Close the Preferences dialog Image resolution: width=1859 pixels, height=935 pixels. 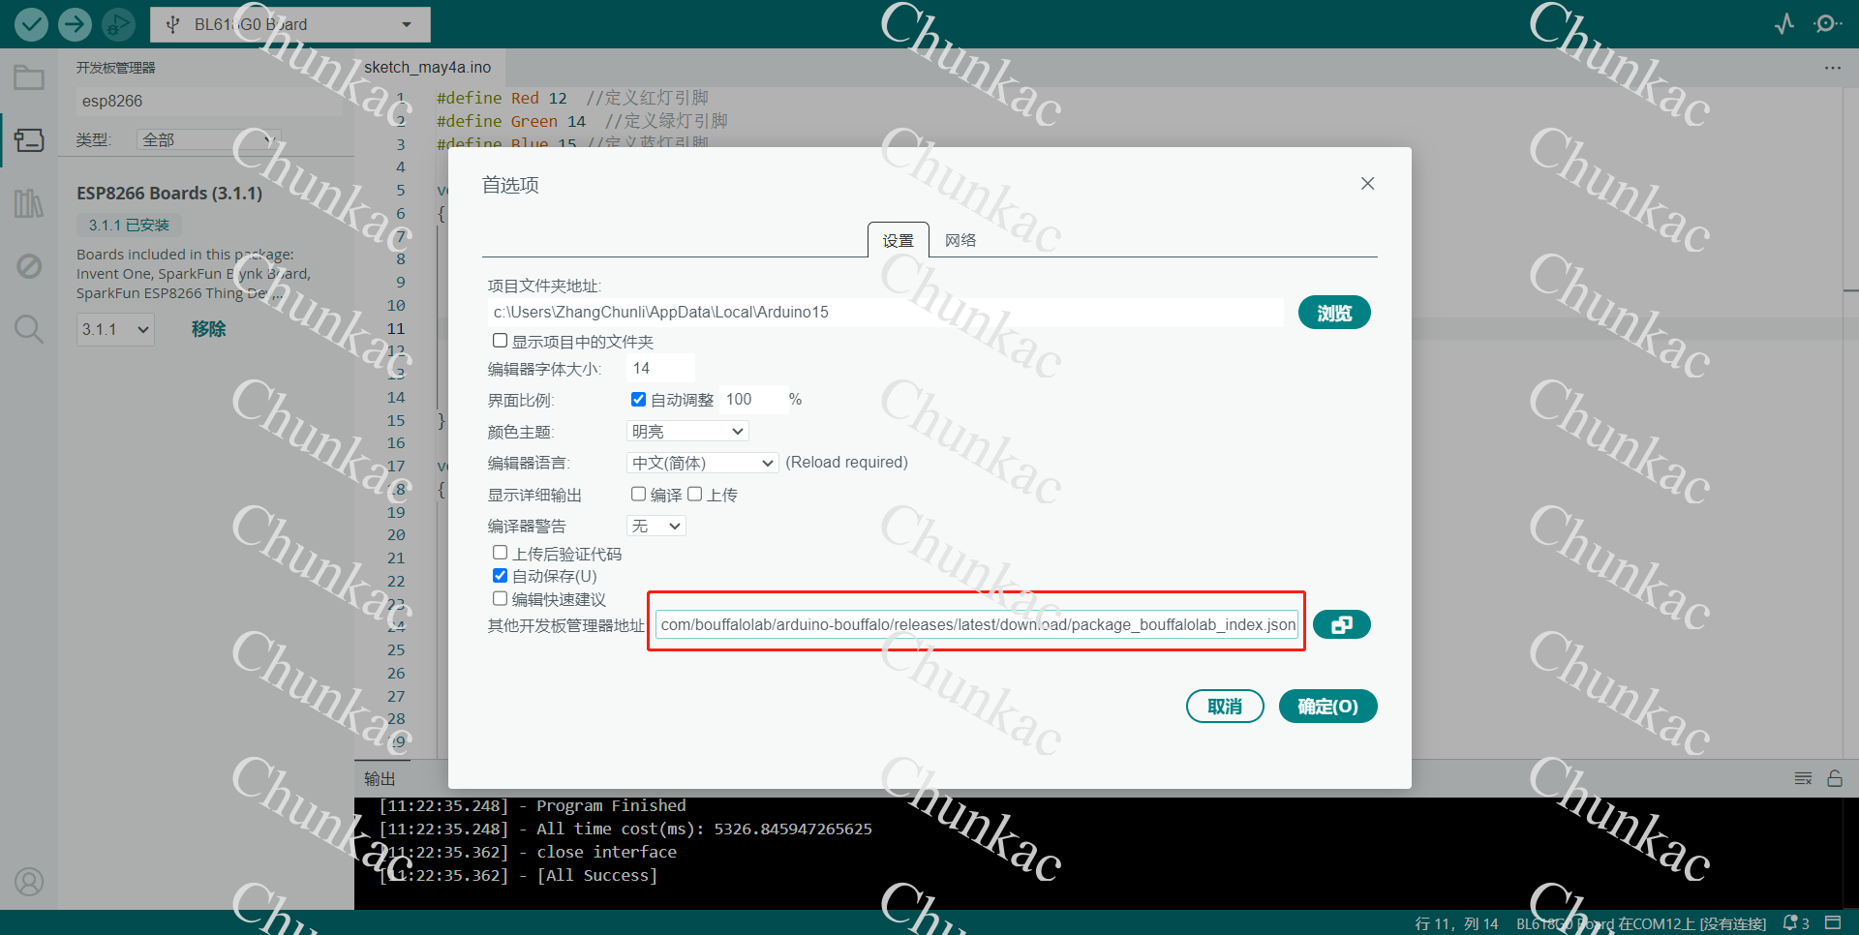tap(1367, 184)
